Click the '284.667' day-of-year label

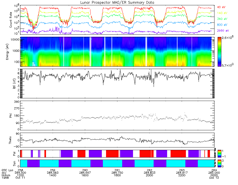coord(85,173)
